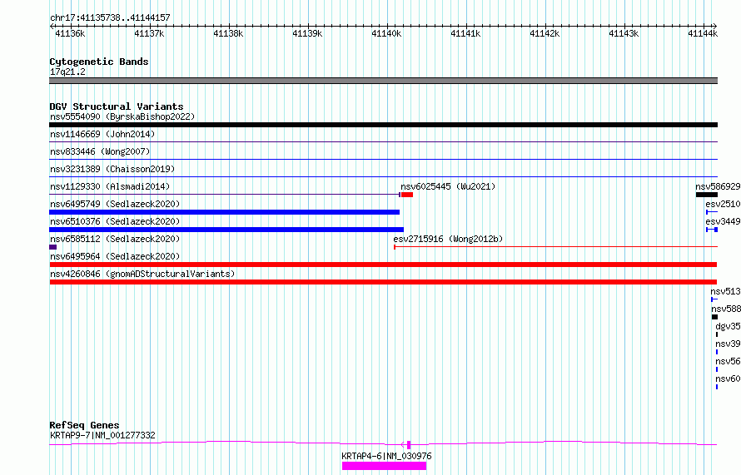Screen dimensions: 741x475
Task: Click the 41144k ruler tick label
Action: [x=703, y=33]
